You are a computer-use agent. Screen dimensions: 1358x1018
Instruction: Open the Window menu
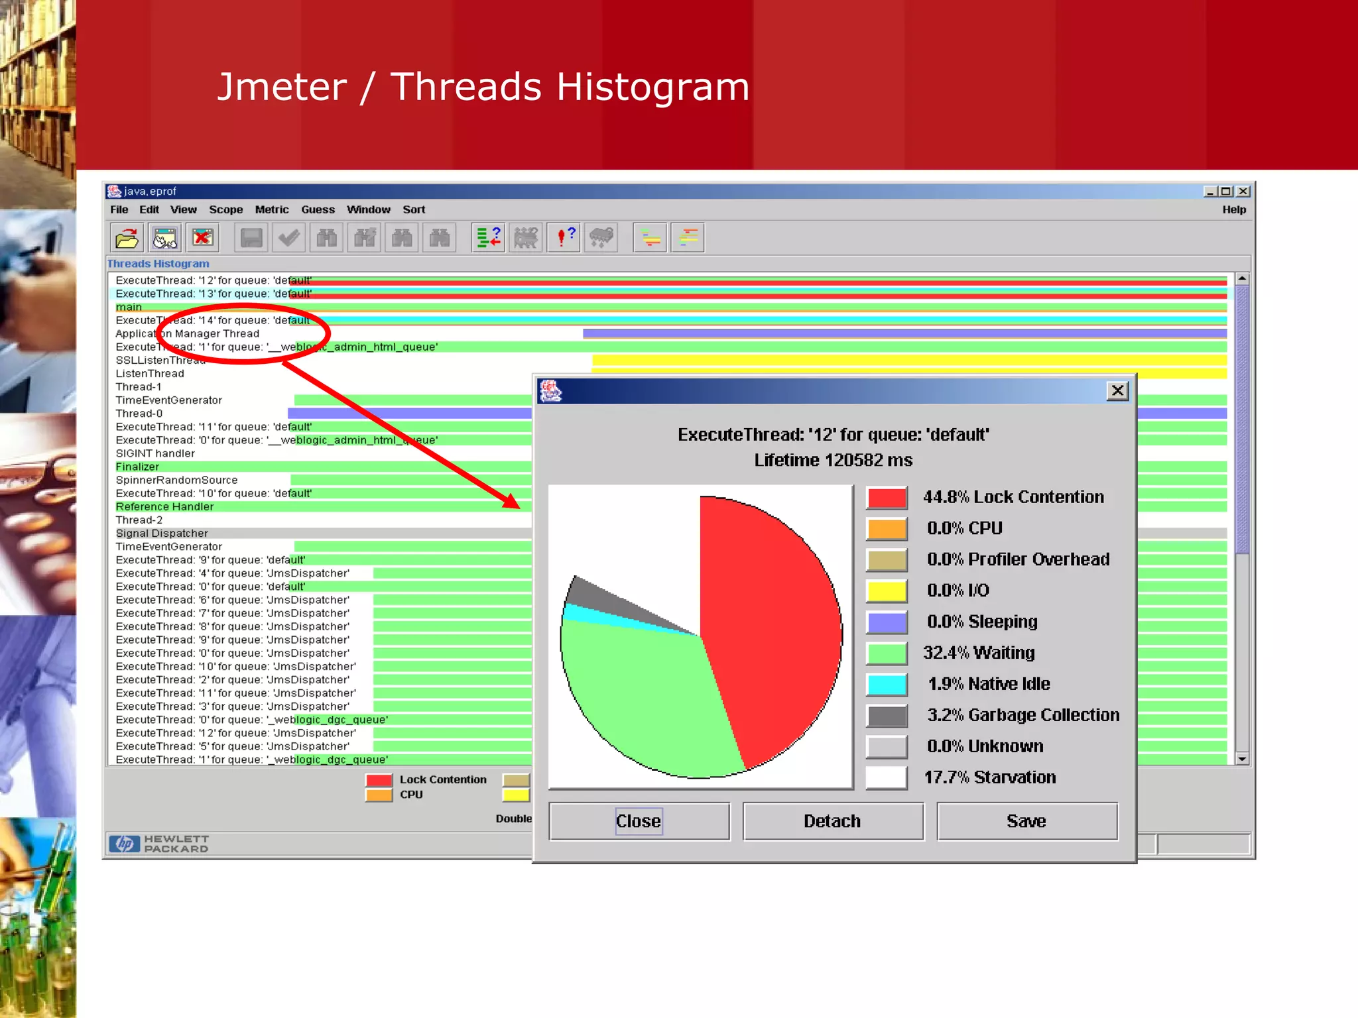(x=369, y=209)
